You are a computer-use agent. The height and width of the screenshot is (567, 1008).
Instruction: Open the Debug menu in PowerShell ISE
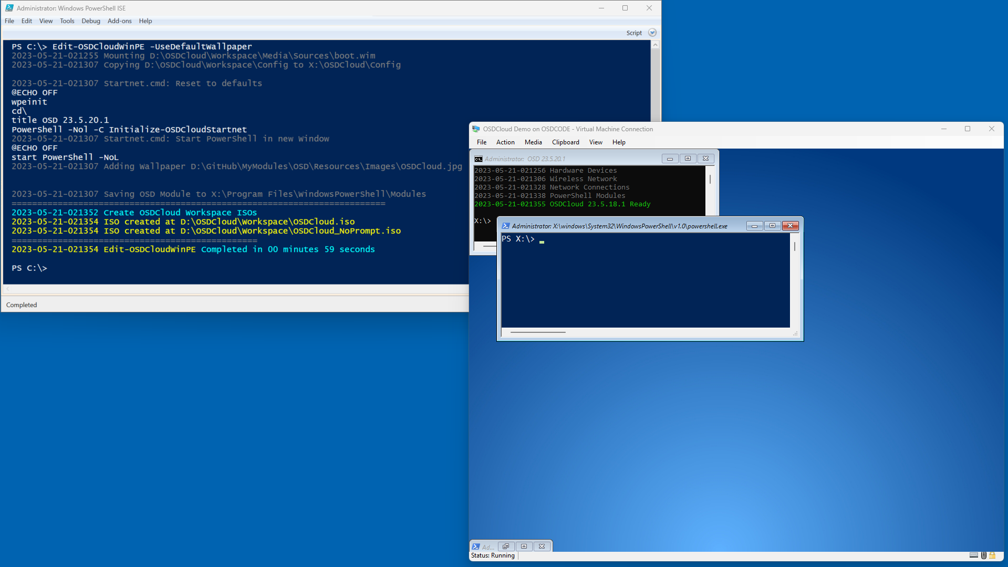[x=90, y=21]
